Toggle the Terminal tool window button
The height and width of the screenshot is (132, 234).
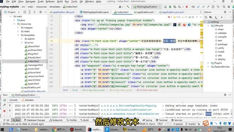click(x=161, y=120)
